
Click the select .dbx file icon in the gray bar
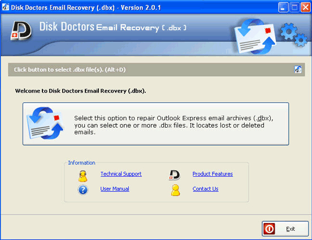(298, 69)
